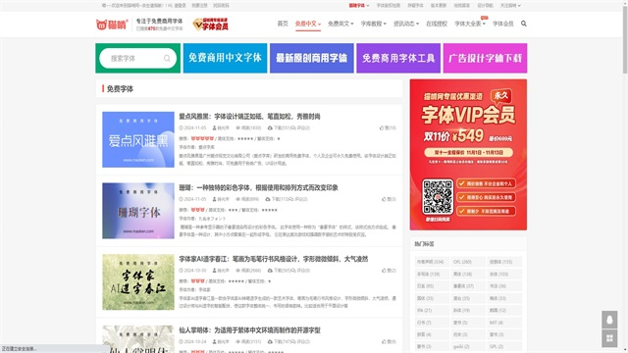Click like icon on 字体家AI造字春江 article

(x=384, y=271)
